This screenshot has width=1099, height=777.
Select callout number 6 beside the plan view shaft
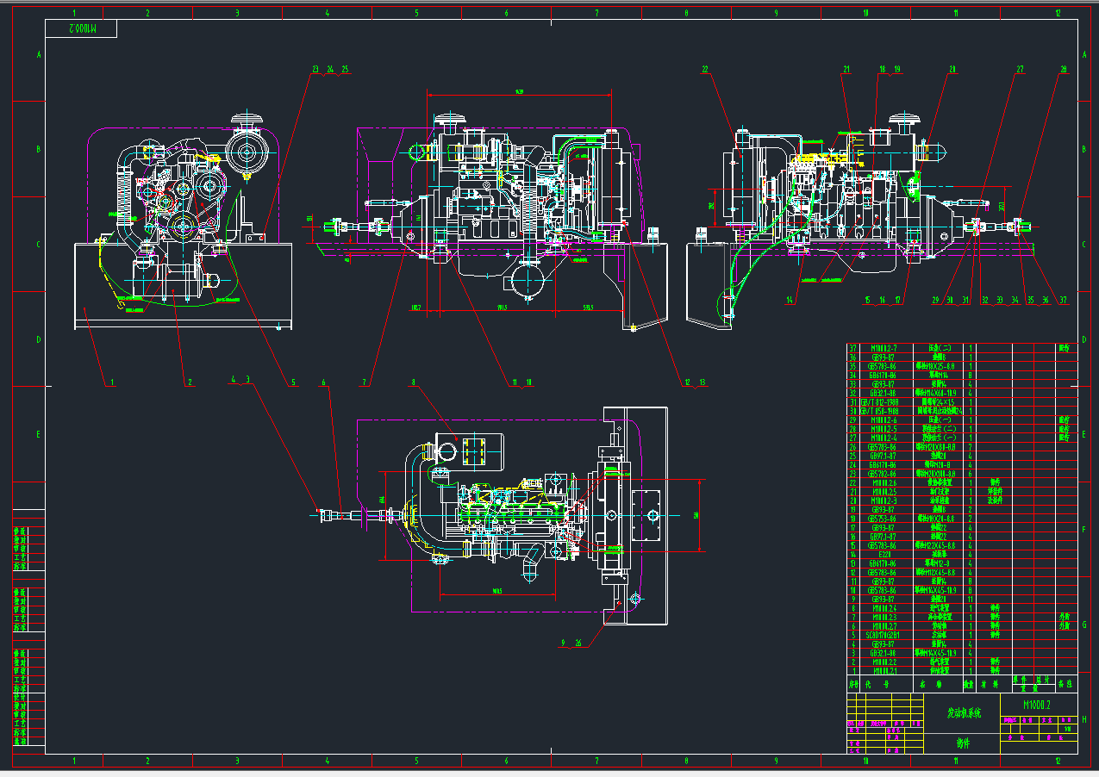(x=323, y=381)
